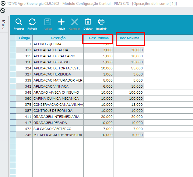Click Dose Maxima 20,000 for AGUA
Viewport: 193px width, 177px height.
[x=129, y=50]
